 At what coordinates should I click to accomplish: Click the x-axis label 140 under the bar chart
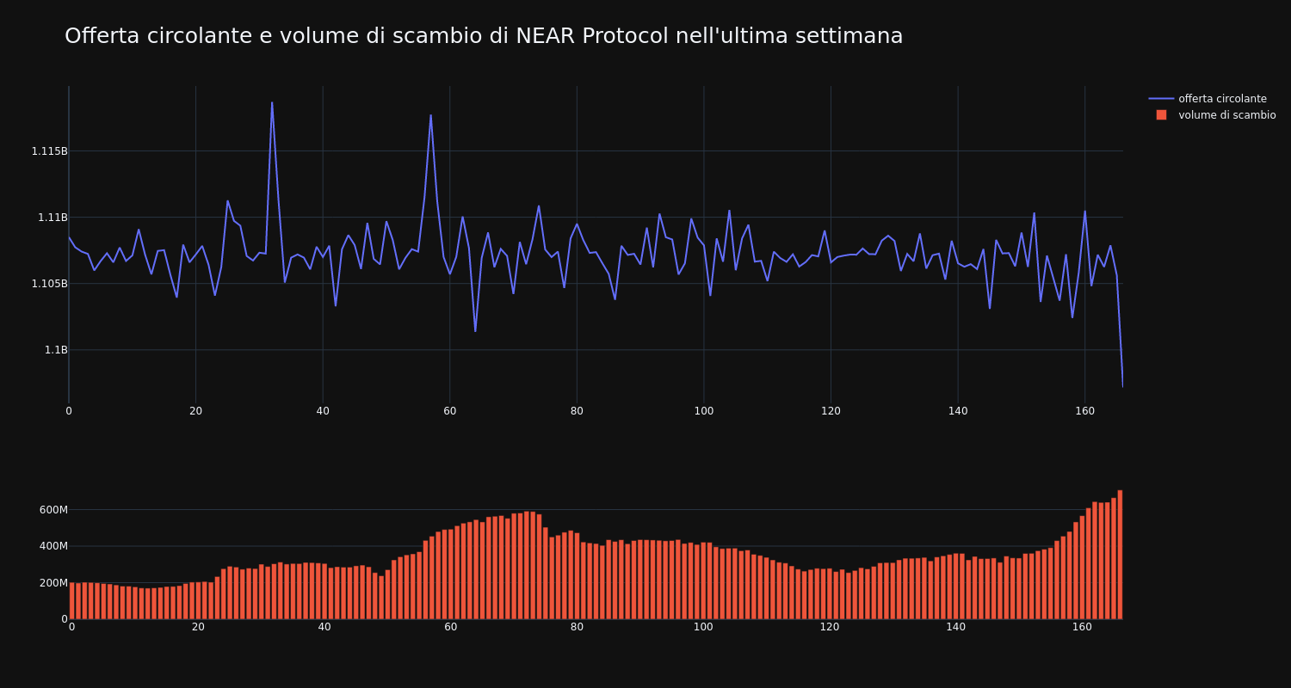point(955,627)
